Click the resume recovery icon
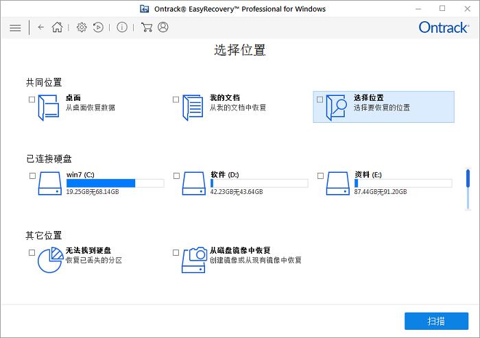The image size is (480, 338). (x=98, y=27)
